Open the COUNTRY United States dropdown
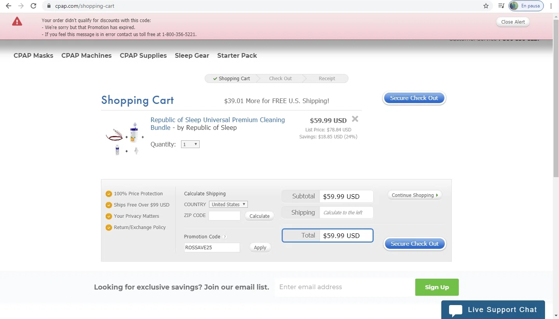559x319 pixels. 228,204
